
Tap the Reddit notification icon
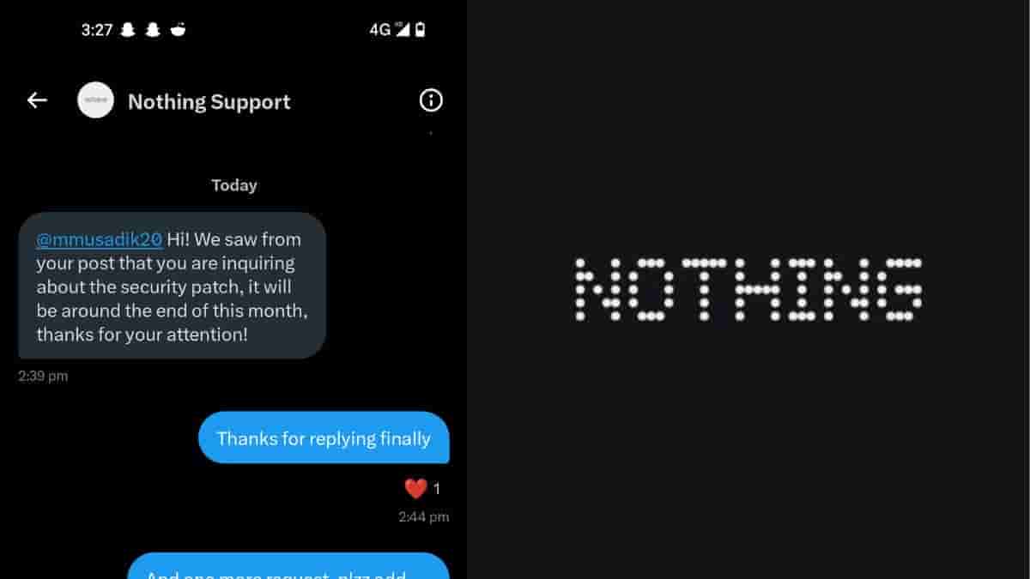click(x=178, y=30)
